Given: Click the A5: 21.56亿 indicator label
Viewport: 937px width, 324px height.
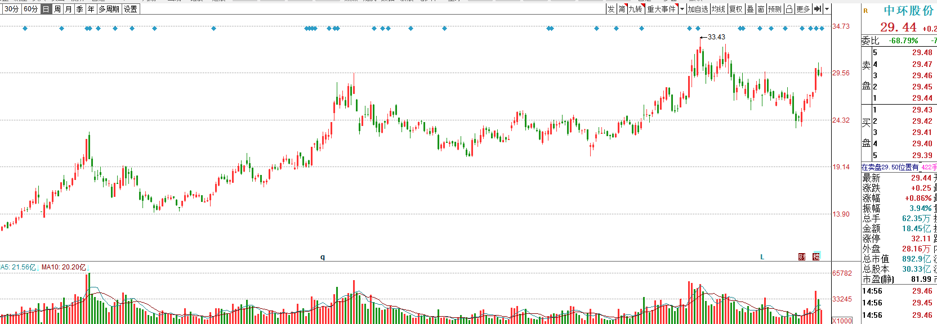Looking at the screenshot, I should tap(19, 267).
